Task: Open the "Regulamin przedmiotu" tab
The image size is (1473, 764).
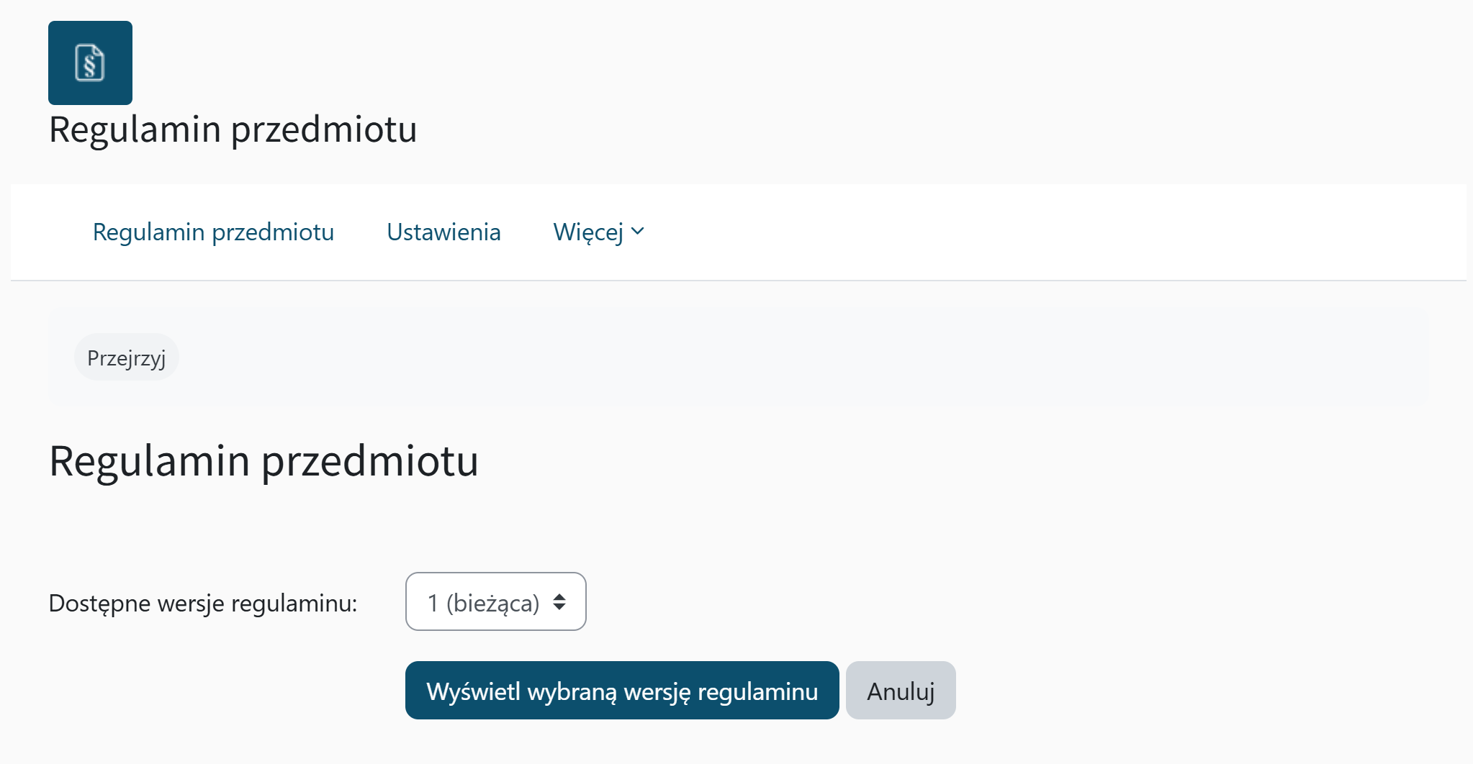Action: tap(213, 232)
